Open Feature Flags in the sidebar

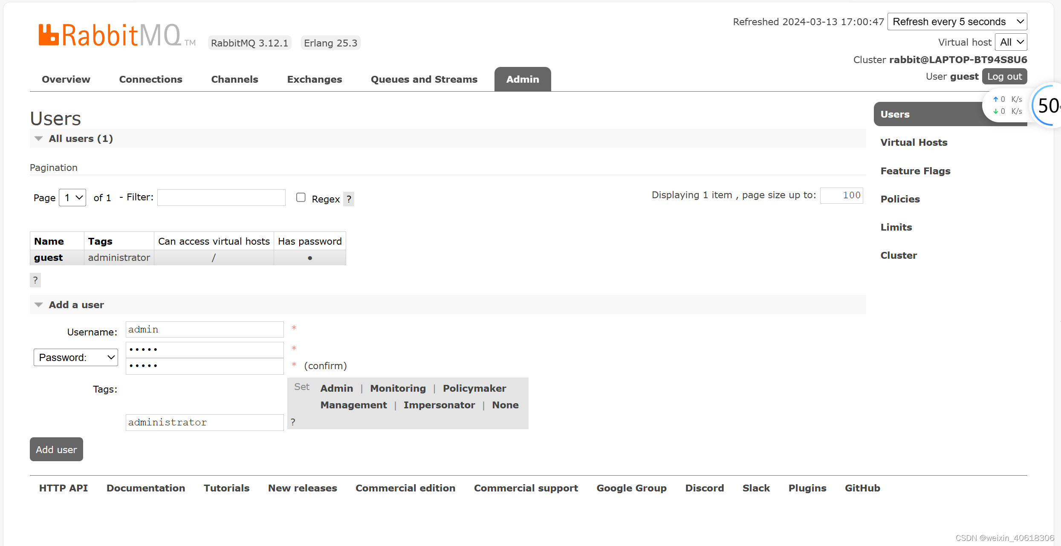click(x=916, y=171)
